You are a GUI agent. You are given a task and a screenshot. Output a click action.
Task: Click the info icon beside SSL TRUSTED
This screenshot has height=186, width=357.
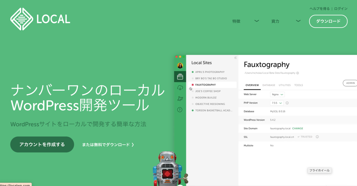(x=317, y=137)
